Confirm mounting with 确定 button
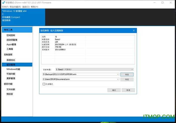The width and height of the screenshot is (176, 123). coord(114,90)
